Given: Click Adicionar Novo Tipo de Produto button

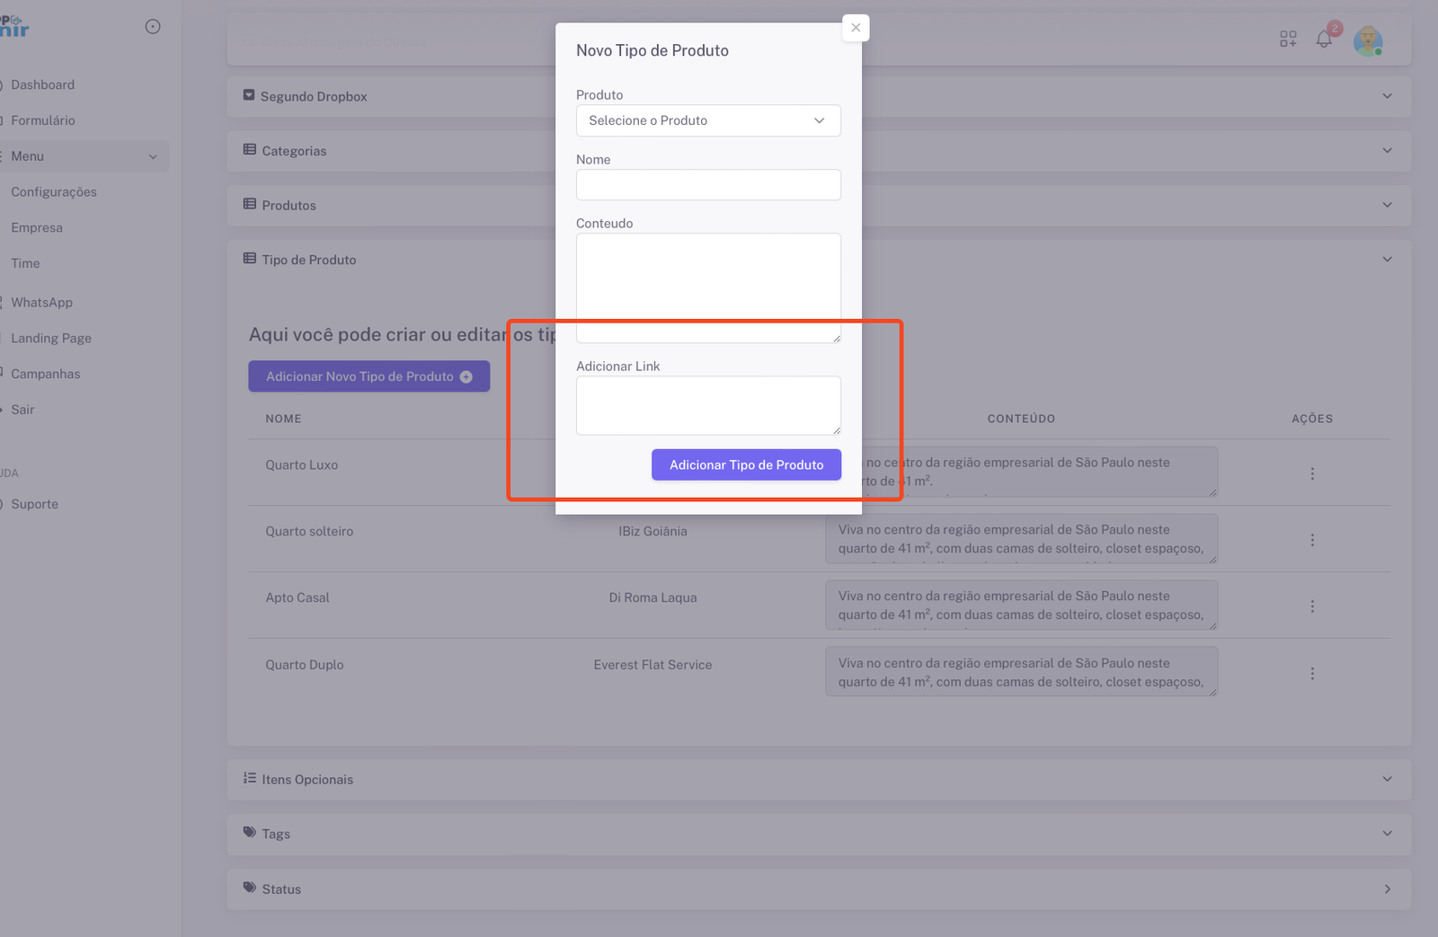Looking at the screenshot, I should click(x=368, y=376).
